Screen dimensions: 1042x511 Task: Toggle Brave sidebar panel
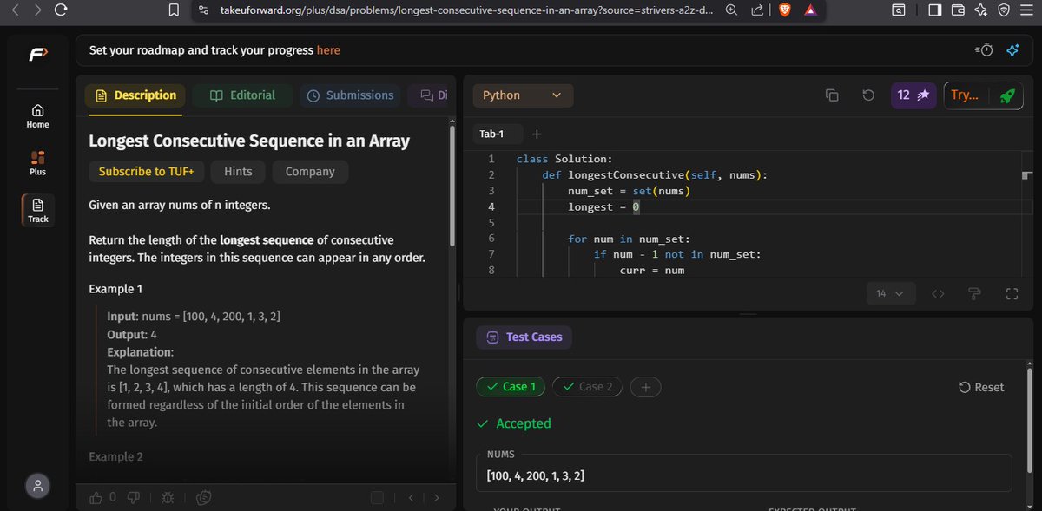coord(935,10)
